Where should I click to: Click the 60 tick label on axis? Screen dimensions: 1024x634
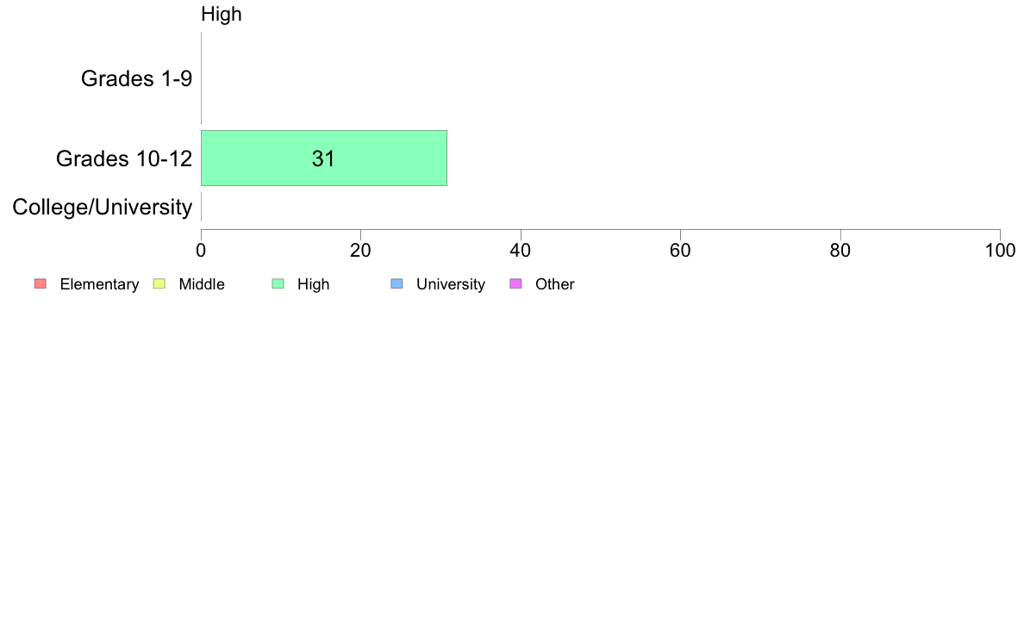[x=680, y=251]
